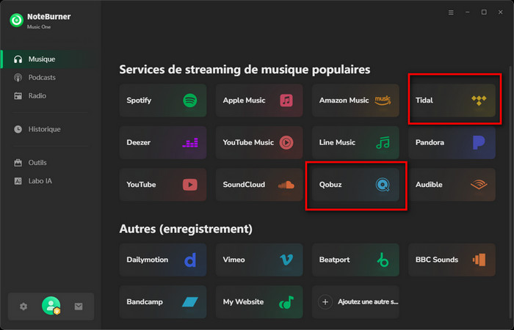Click the Dailymotion d icon
514x330 pixels.
(x=189, y=260)
